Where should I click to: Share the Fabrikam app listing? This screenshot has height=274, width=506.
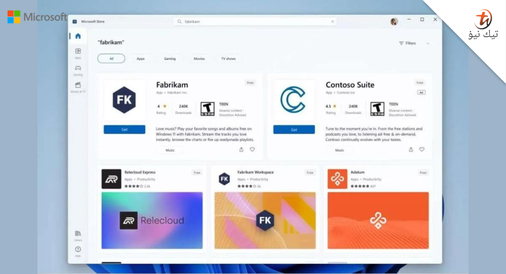(240, 149)
